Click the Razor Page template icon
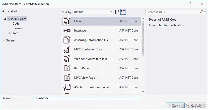The width and height of the screenshot is (208, 110). 67,68
